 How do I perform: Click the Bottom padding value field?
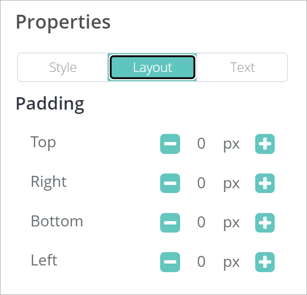click(x=201, y=223)
